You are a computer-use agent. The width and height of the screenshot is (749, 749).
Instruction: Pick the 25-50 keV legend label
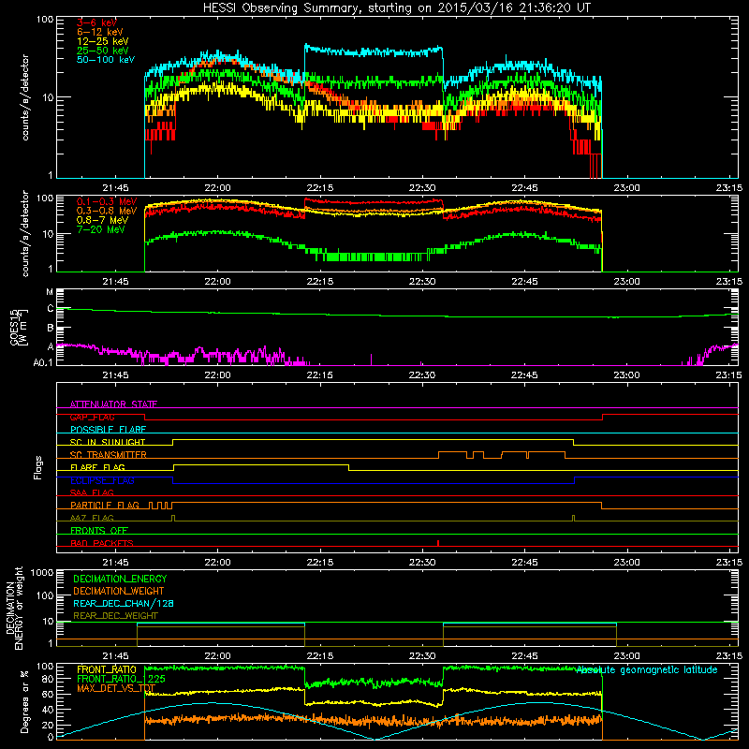pos(102,51)
